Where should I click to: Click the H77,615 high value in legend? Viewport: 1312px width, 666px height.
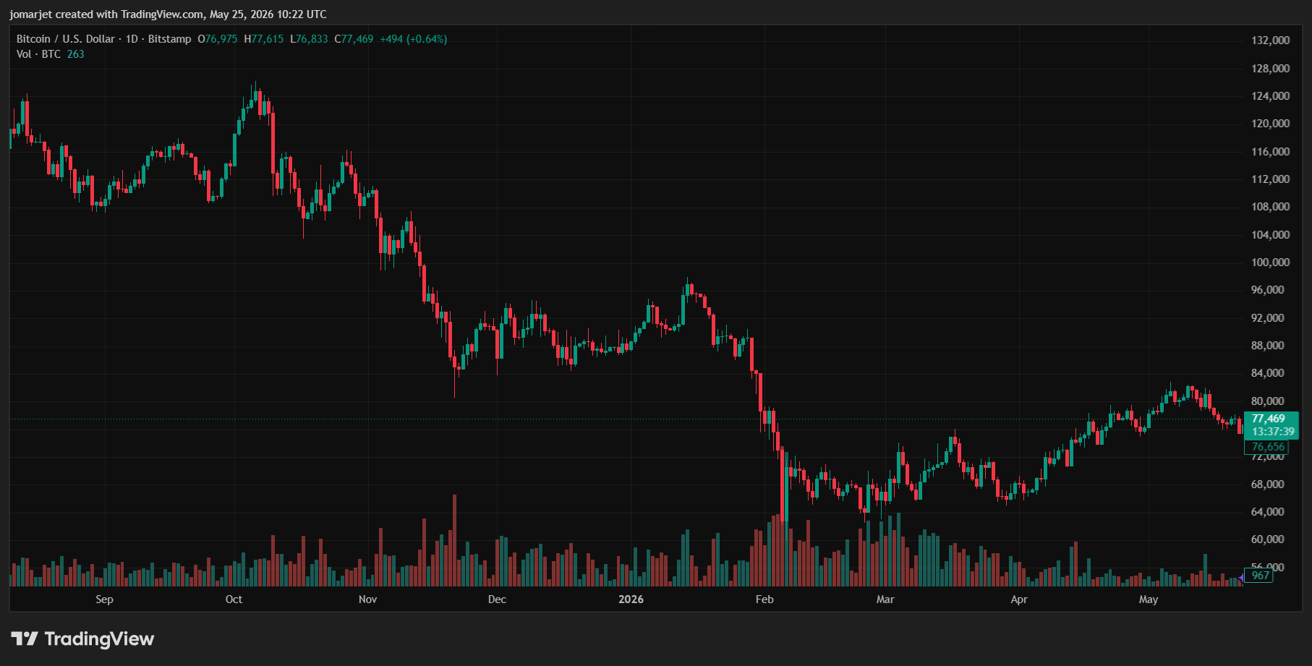tap(264, 39)
